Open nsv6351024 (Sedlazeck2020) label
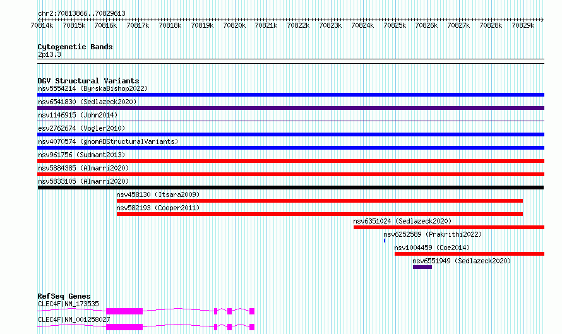The width and height of the screenshot is (562, 334). [402, 221]
